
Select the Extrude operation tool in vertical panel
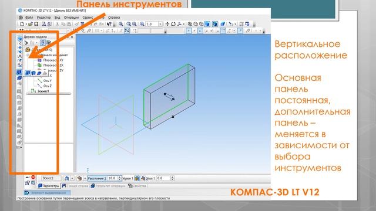(19, 72)
